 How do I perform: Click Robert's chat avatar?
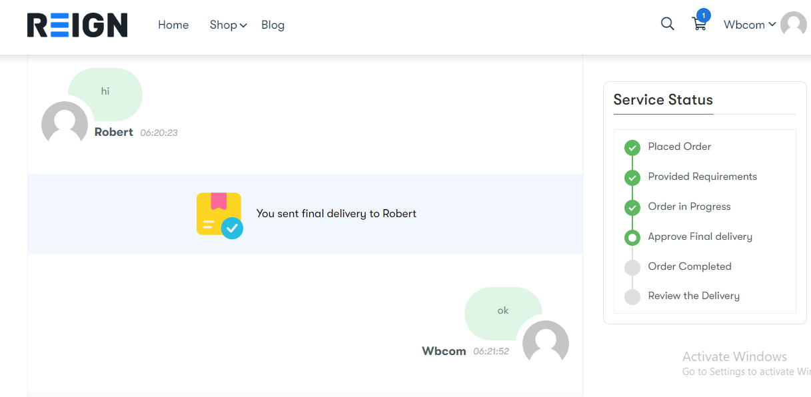point(65,124)
